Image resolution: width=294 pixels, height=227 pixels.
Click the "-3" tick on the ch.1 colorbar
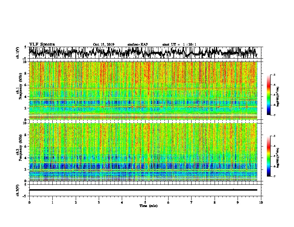tap(274, 75)
